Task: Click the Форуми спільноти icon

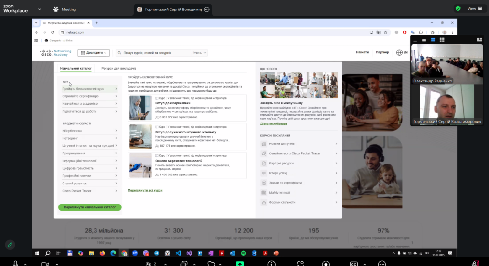Action: click(x=264, y=202)
